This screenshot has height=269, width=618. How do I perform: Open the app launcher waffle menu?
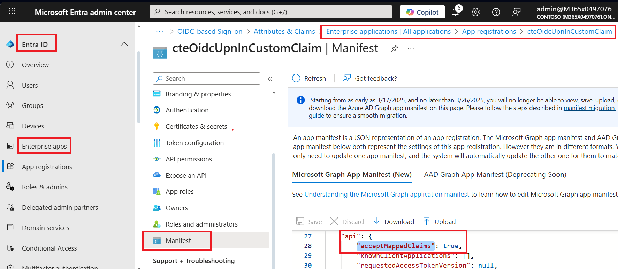(x=12, y=11)
